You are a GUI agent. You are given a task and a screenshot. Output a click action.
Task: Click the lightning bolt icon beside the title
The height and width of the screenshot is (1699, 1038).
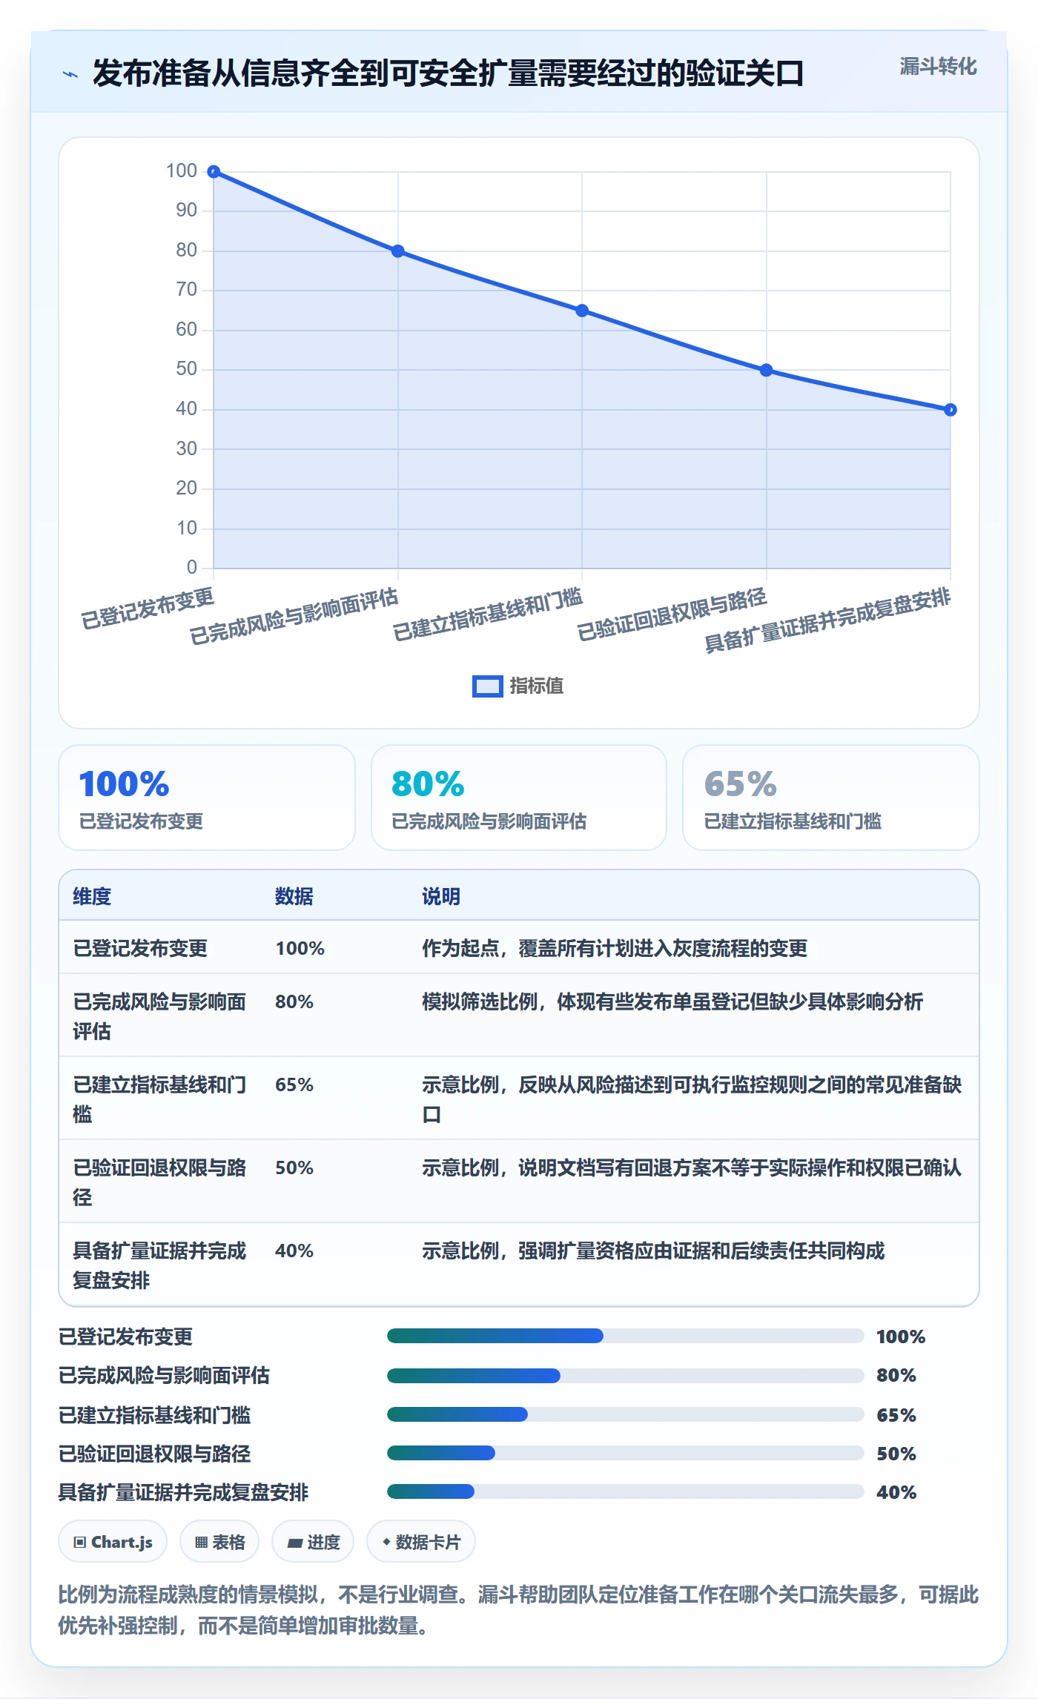(x=70, y=74)
